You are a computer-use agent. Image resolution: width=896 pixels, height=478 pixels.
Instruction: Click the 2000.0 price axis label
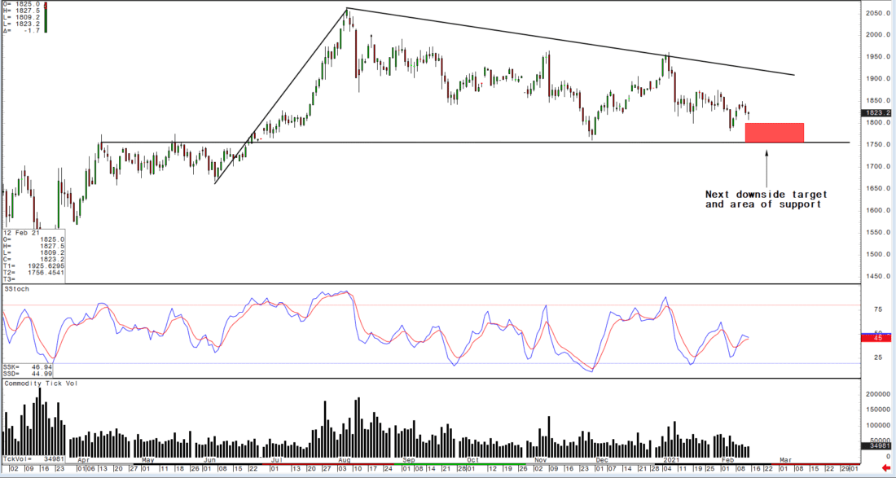(x=877, y=35)
